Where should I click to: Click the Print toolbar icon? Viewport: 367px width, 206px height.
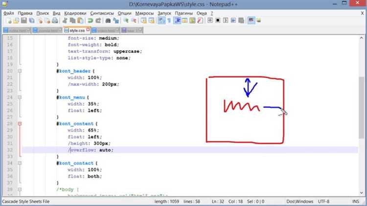[x=55, y=21]
